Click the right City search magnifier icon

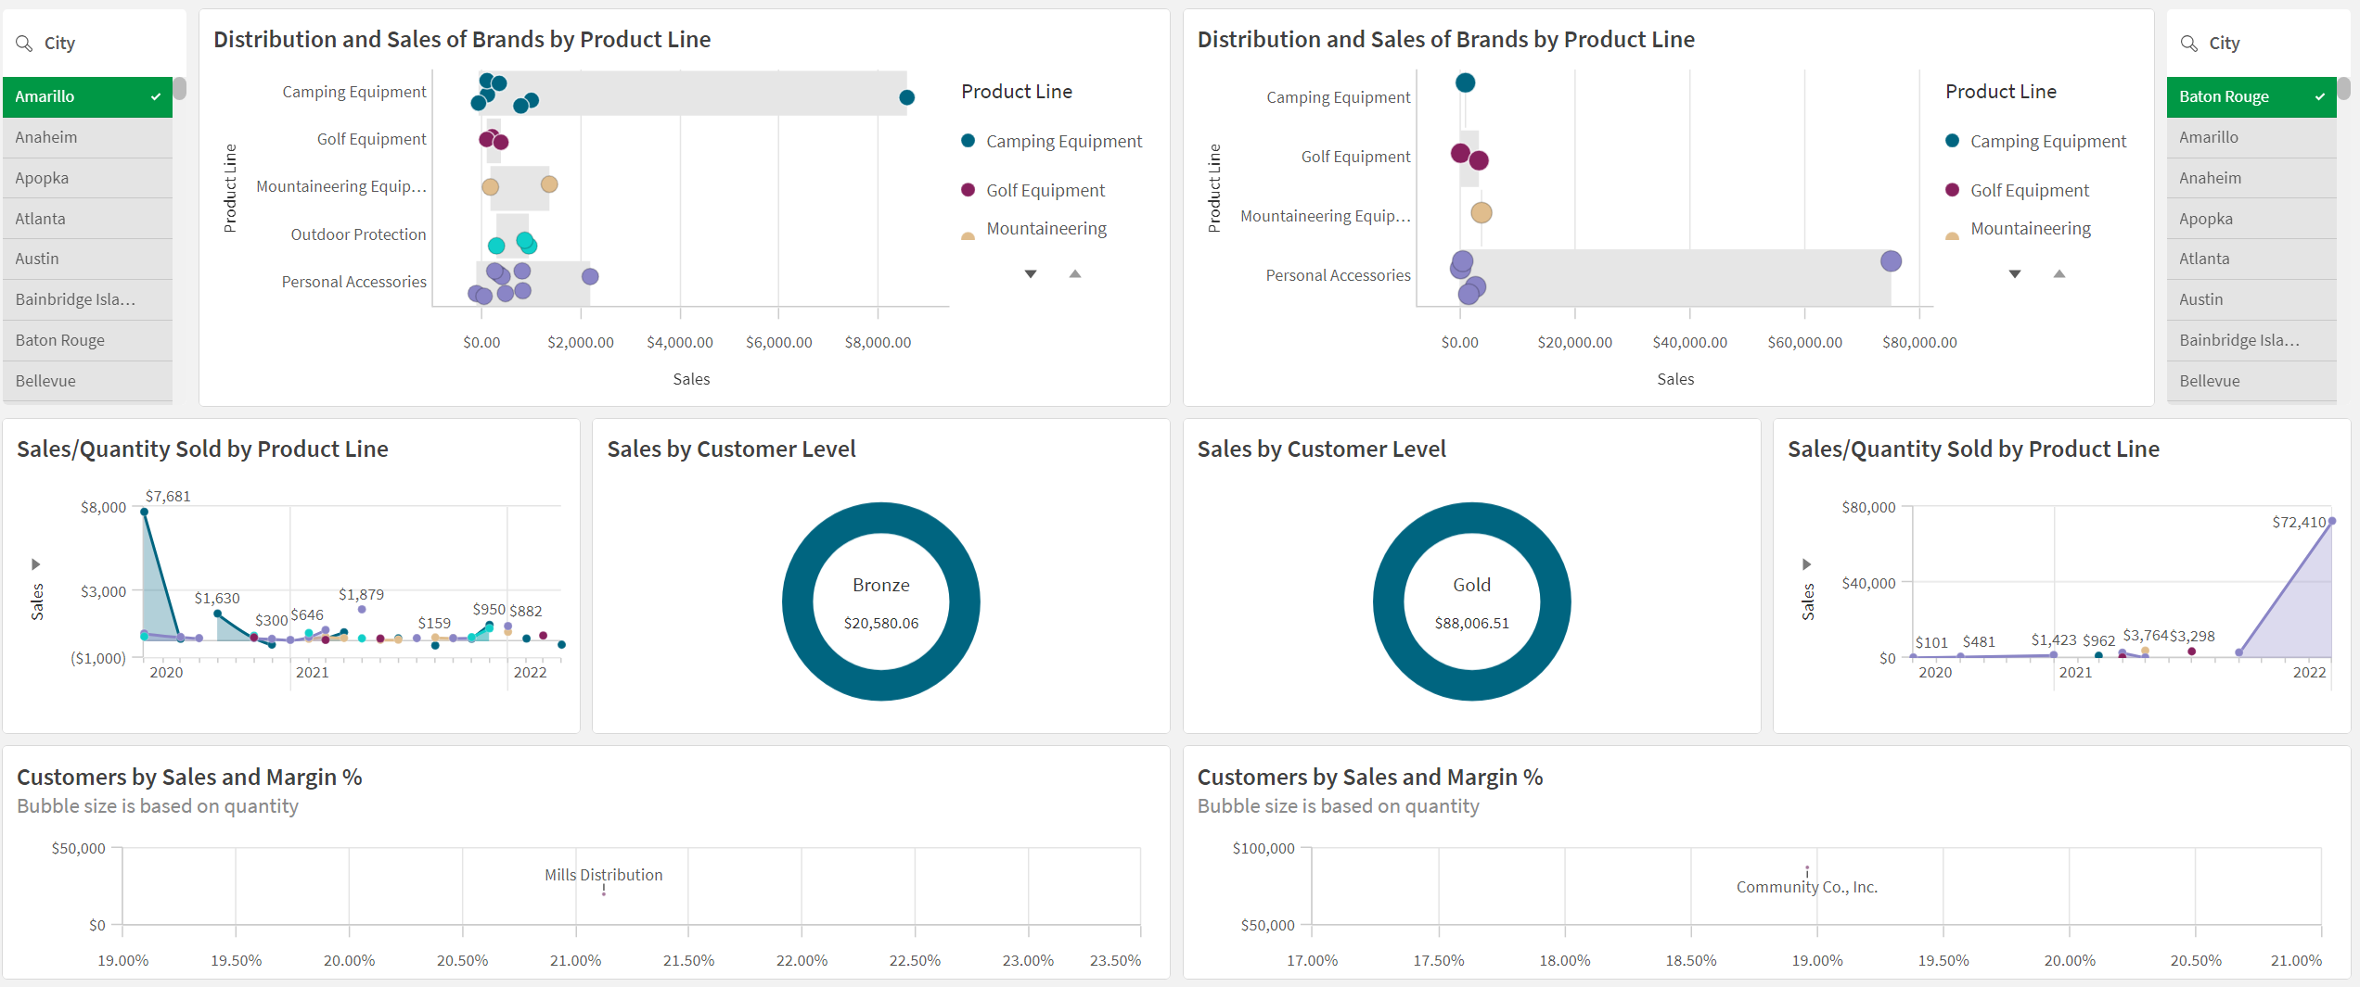[2188, 44]
